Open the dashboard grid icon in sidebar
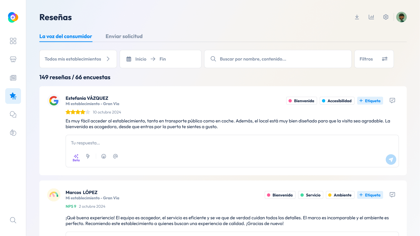420x236 pixels. 13,41
